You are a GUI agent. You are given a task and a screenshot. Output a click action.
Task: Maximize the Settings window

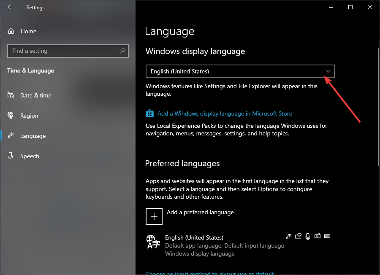(x=350, y=7)
